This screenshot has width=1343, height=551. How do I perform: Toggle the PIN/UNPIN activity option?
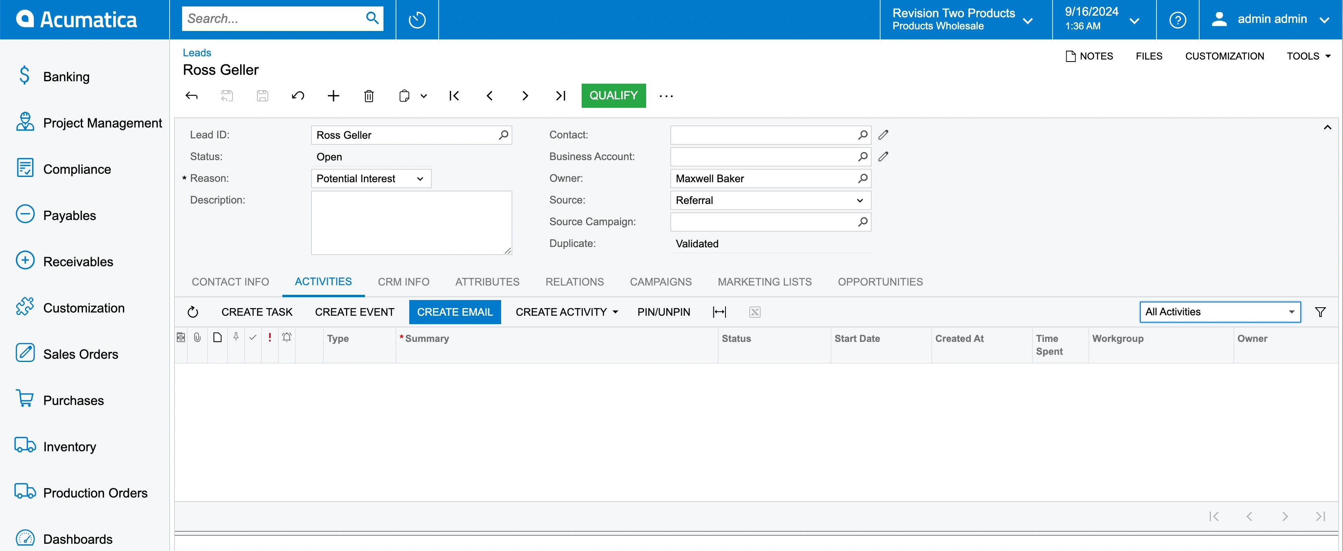point(664,311)
